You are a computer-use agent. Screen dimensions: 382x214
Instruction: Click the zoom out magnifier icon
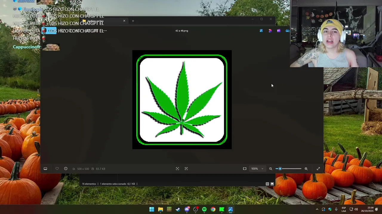coord(271,169)
